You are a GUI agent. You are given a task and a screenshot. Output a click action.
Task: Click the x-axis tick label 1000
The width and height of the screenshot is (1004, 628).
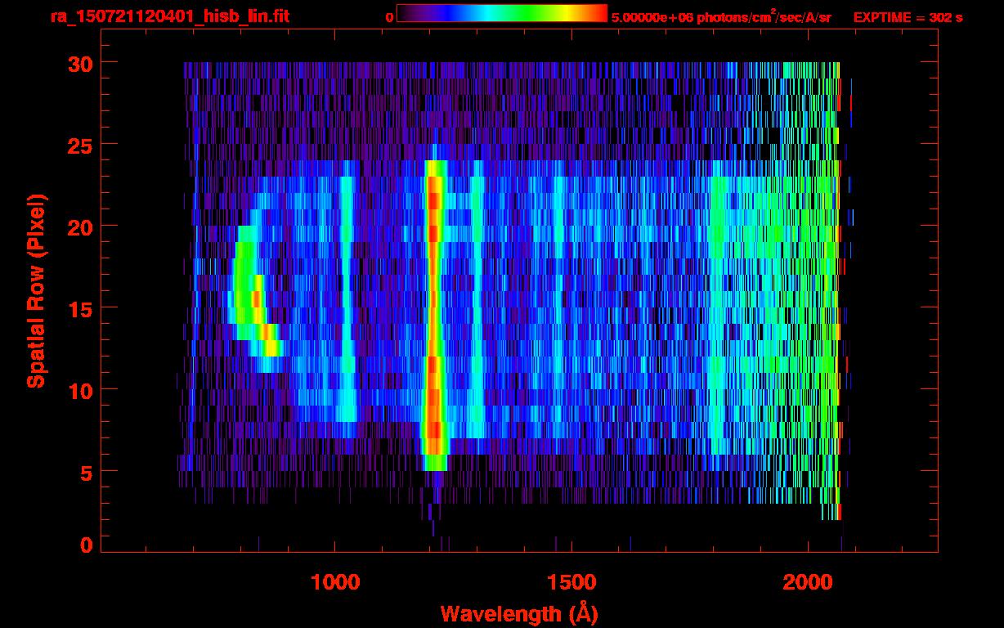tap(335, 582)
